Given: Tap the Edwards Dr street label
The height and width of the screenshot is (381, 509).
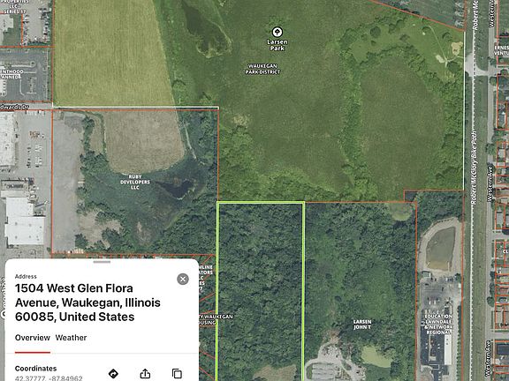Looking at the screenshot, I should tap(15, 107).
